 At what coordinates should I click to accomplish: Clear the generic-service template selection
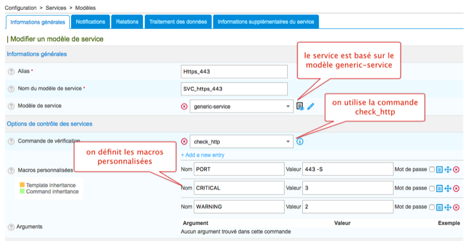coord(185,107)
